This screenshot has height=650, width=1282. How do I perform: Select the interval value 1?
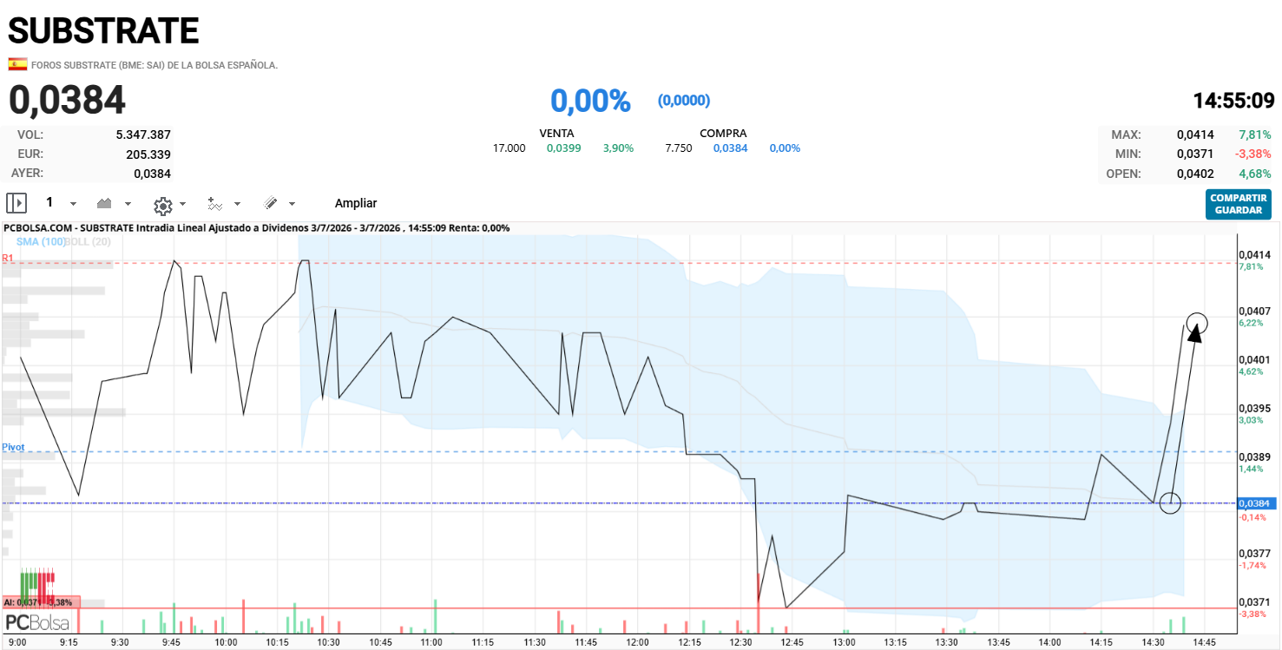49,202
